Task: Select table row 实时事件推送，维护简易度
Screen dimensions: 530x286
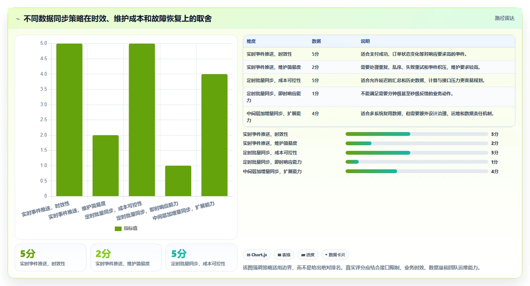Action: pos(379,67)
